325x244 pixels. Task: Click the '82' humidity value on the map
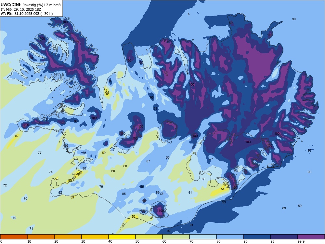pyautogui.click(x=60, y=193)
